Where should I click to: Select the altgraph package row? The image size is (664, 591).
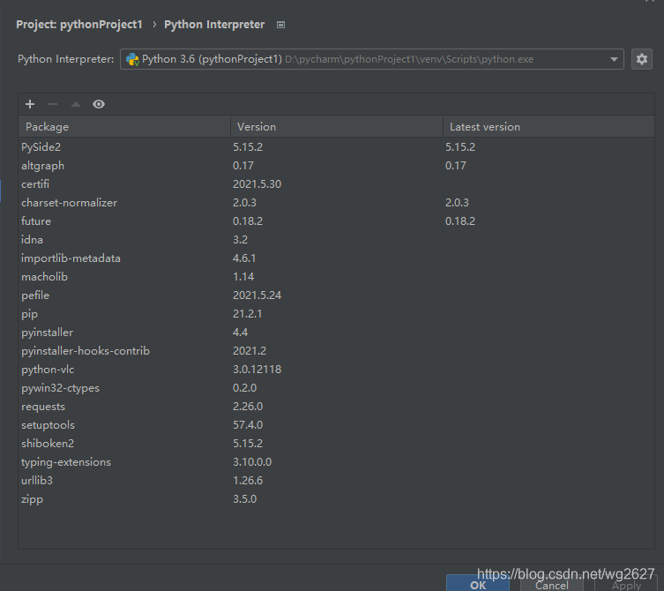coord(336,166)
